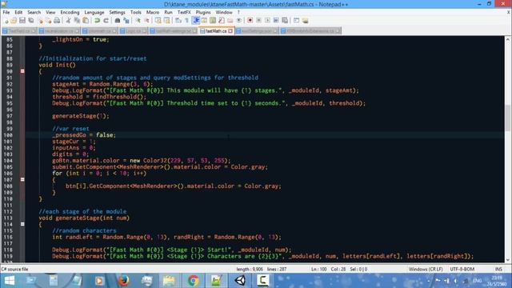This screenshot has height=288, width=512.
Task: Click line number 100 in margin
Action: click(8, 135)
